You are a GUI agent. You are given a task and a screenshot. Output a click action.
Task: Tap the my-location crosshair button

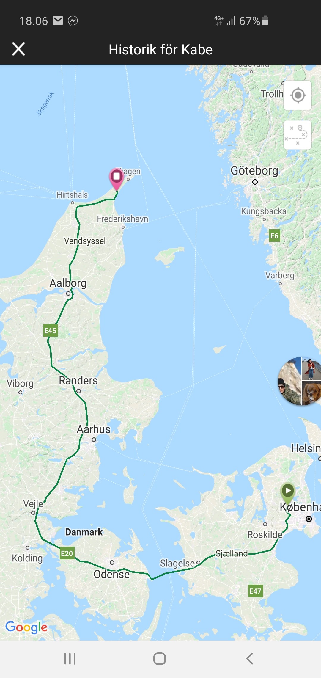[298, 95]
